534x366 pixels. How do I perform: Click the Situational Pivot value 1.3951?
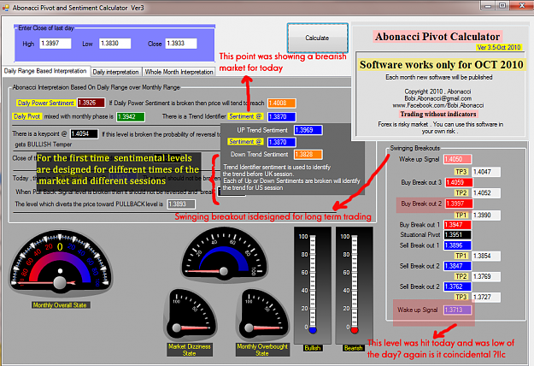457,234
